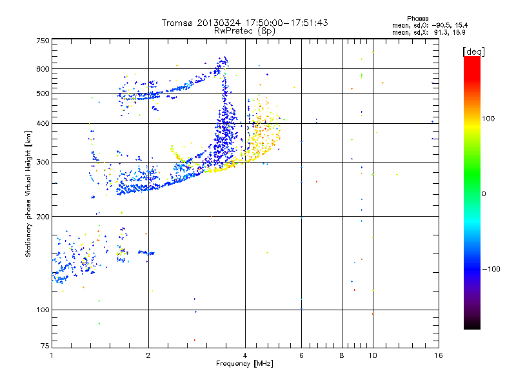
Task: Click the y-axis label '750'
Action: (43, 41)
